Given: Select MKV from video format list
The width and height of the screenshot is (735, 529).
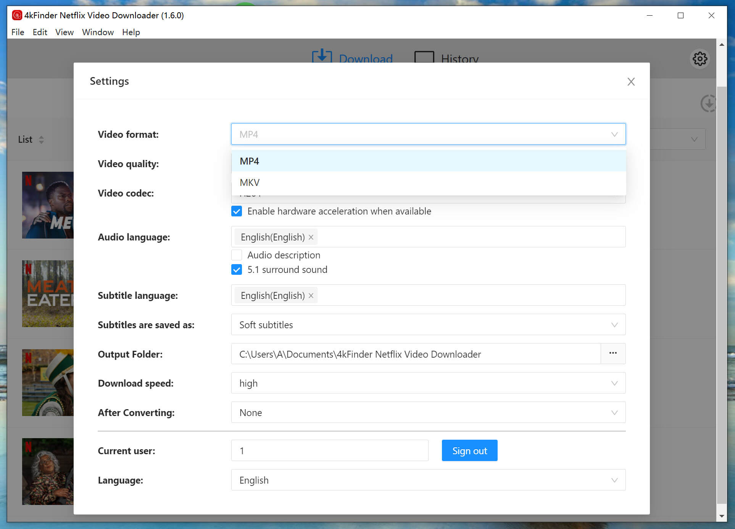Looking at the screenshot, I should tap(428, 182).
